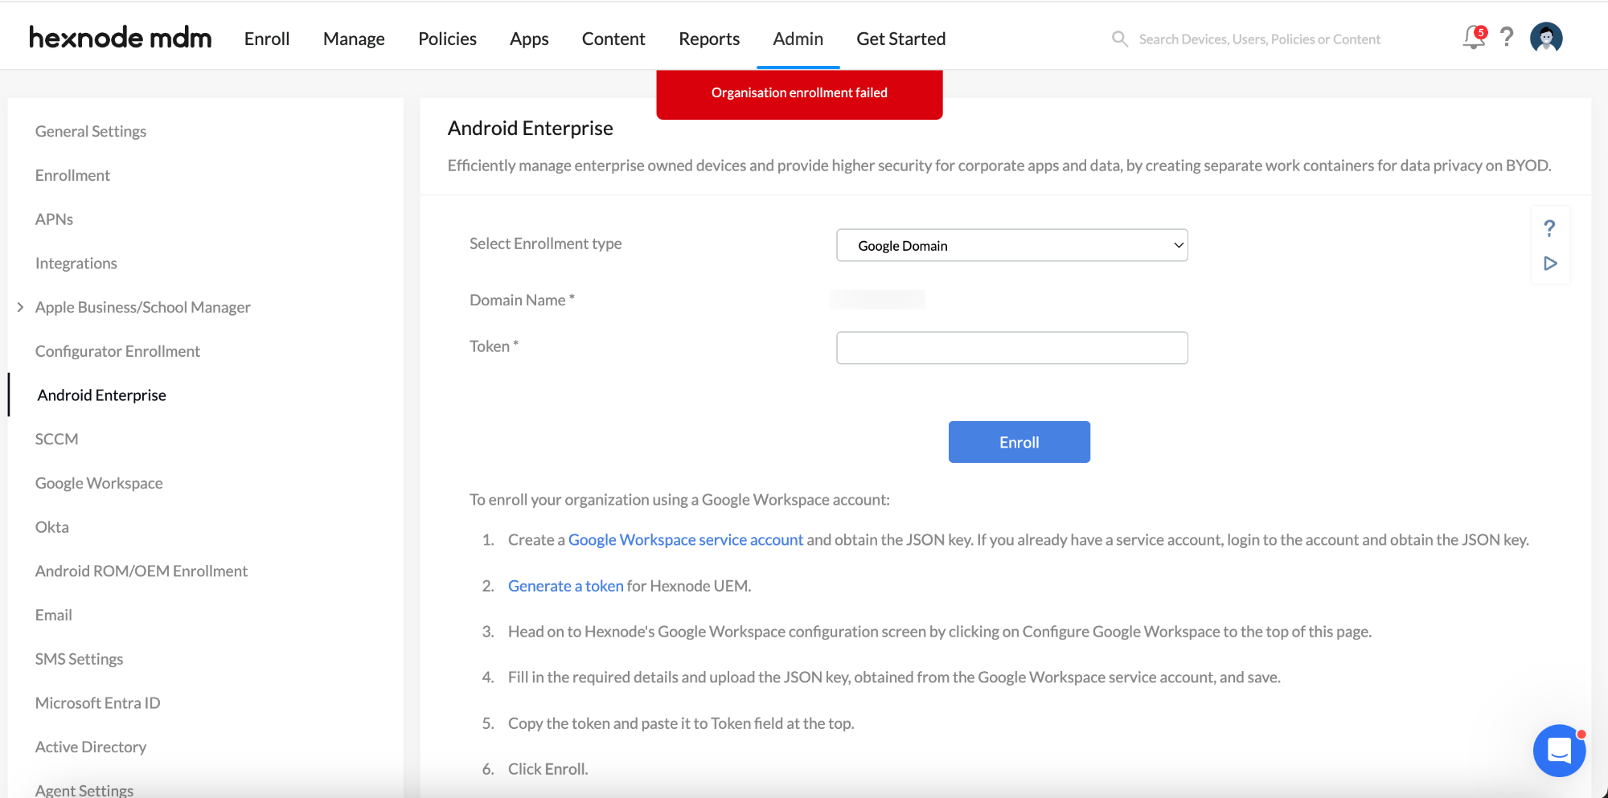The height and width of the screenshot is (798, 1608).
Task: Click the 'Click Enroll.' instruction step
Action: 548,769
